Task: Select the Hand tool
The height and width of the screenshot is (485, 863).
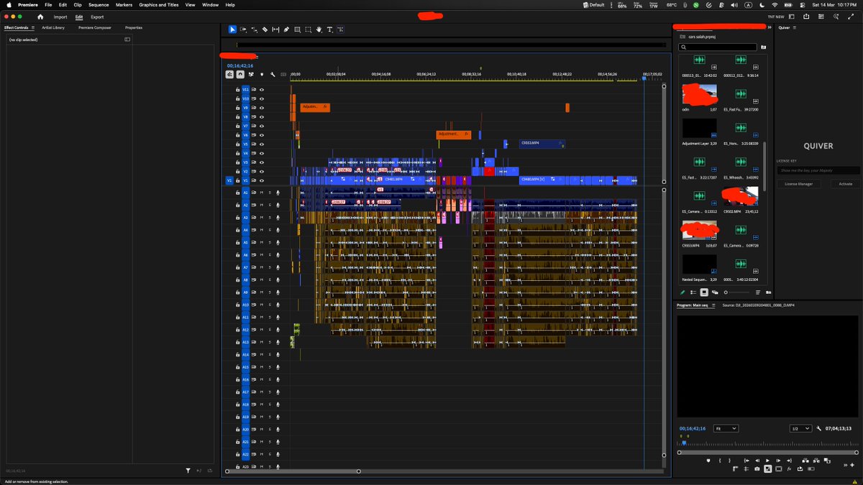Action: tap(319, 29)
